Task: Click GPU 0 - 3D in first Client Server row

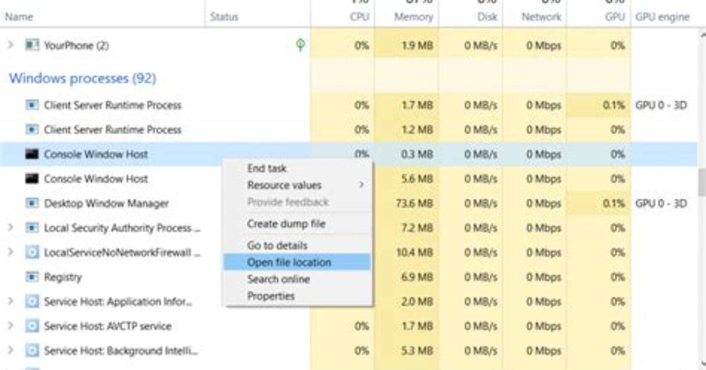Action: coord(661,105)
